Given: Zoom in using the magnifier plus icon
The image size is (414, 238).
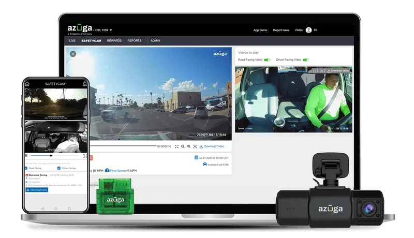Looking at the screenshot, I should (189, 146).
